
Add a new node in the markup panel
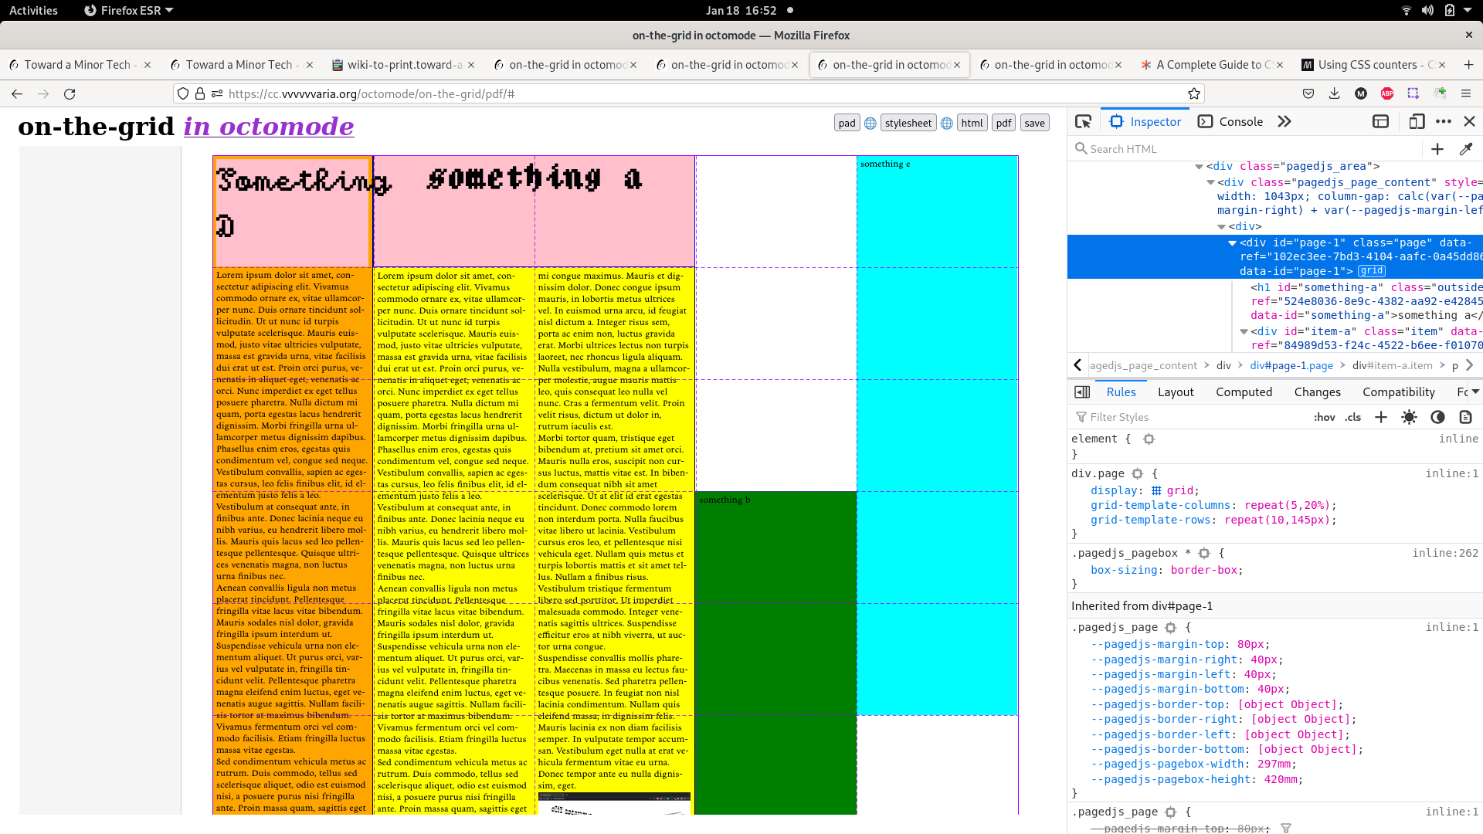pos(1437,149)
